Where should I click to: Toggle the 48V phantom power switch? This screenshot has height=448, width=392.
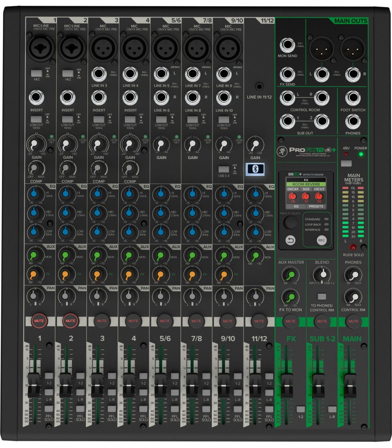pyautogui.click(x=346, y=163)
